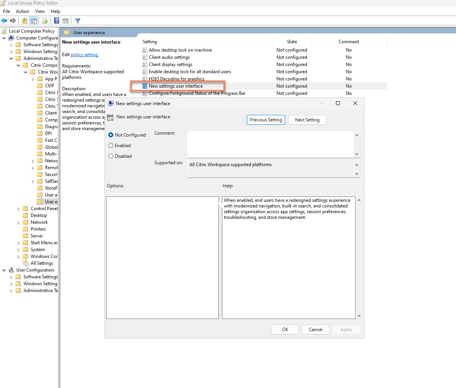Click the Local Computer Policy scroll icon
The image size is (456, 388).
(x=5, y=31)
